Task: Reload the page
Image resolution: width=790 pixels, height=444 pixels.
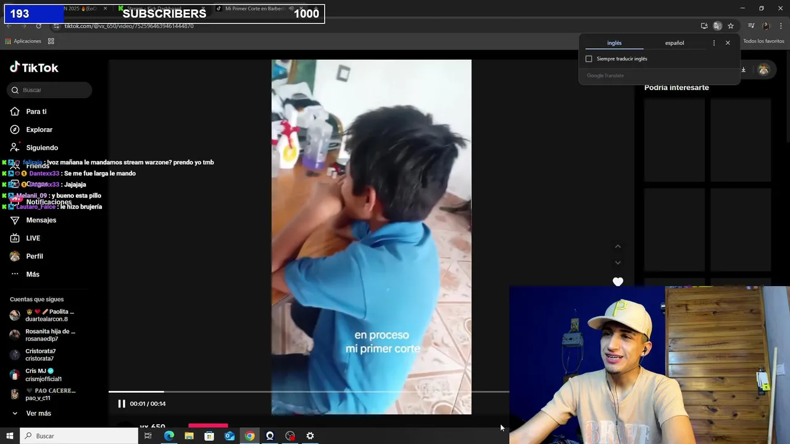Action: click(38, 26)
